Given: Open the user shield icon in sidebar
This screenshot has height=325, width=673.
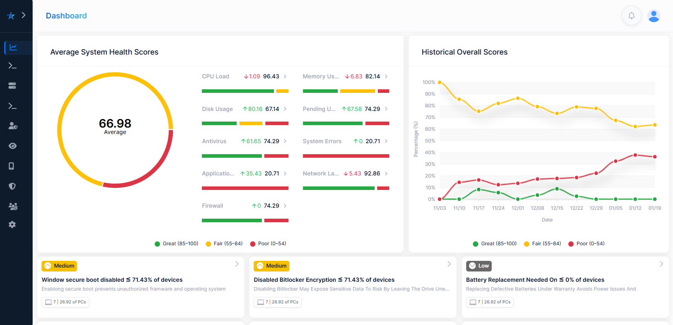Looking at the screenshot, I should pyautogui.click(x=13, y=126).
